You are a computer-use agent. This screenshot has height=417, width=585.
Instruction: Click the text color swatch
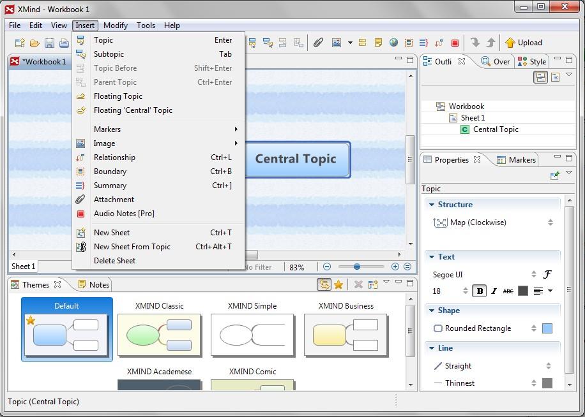coord(523,291)
